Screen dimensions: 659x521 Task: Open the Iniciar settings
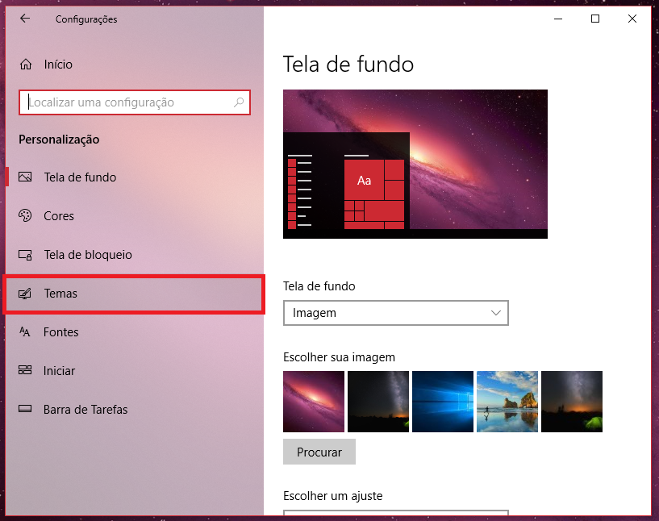(135, 370)
